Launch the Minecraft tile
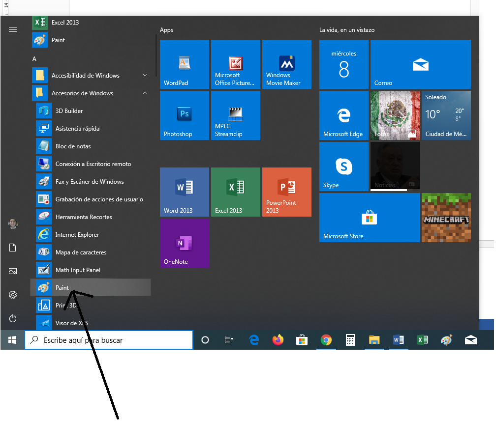Viewport: 496px width, 445px height. [446, 218]
